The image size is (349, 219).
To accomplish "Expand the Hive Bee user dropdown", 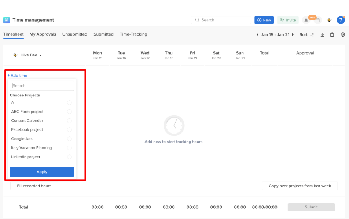I will pyautogui.click(x=40, y=55).
